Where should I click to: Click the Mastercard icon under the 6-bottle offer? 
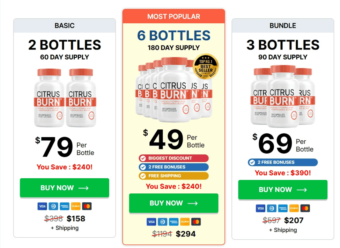click(196, 222)
